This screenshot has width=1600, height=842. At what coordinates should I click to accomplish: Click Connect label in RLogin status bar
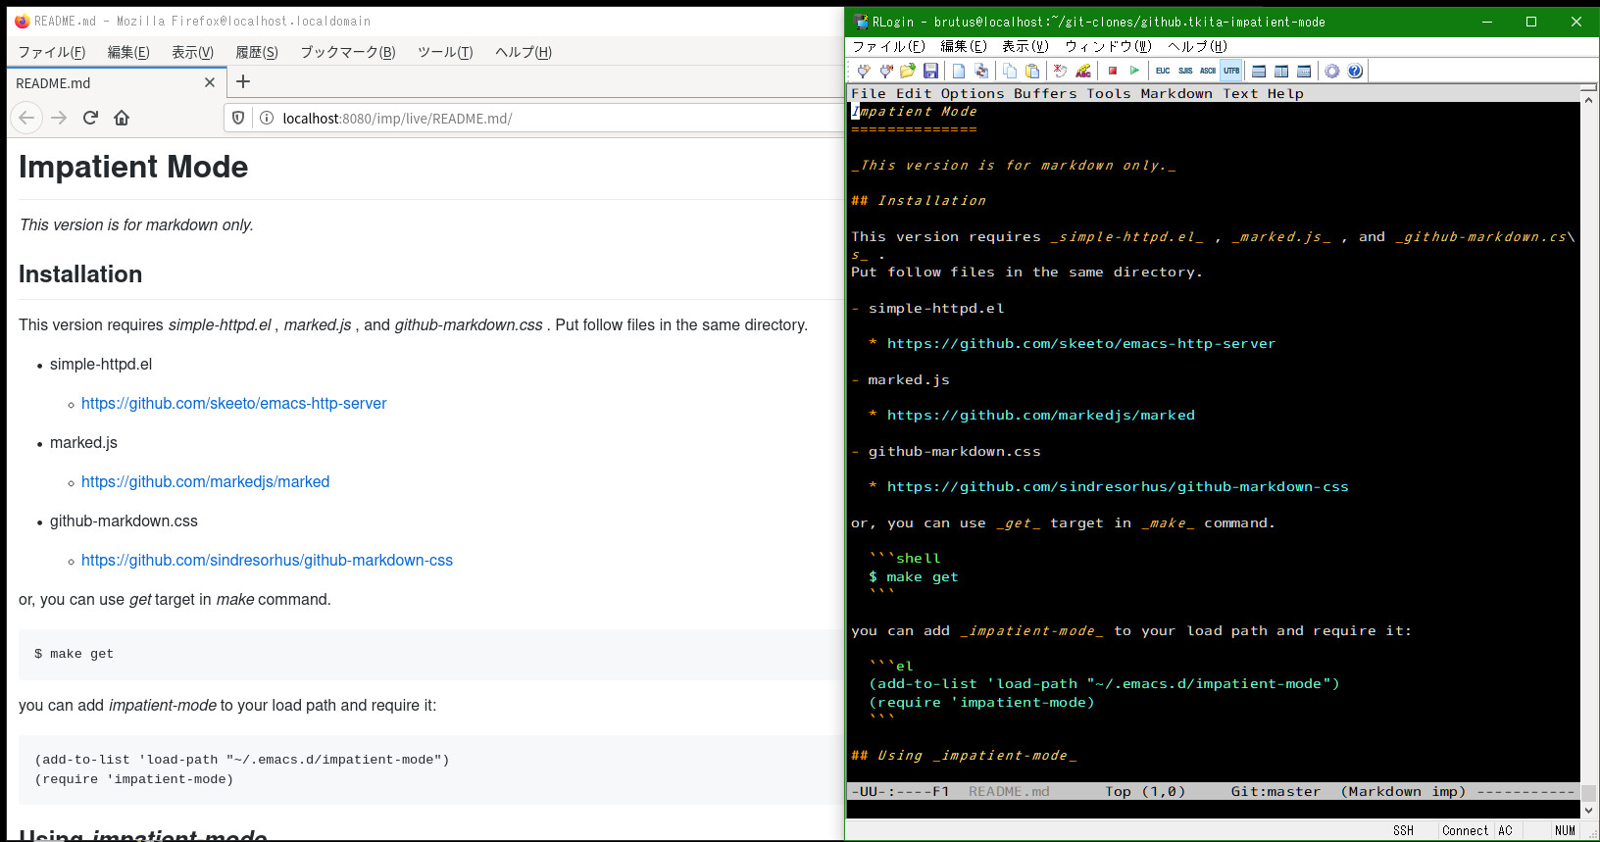(x=1465, y=830)
